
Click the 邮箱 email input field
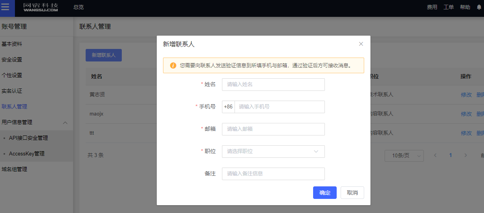coord(273,129)
